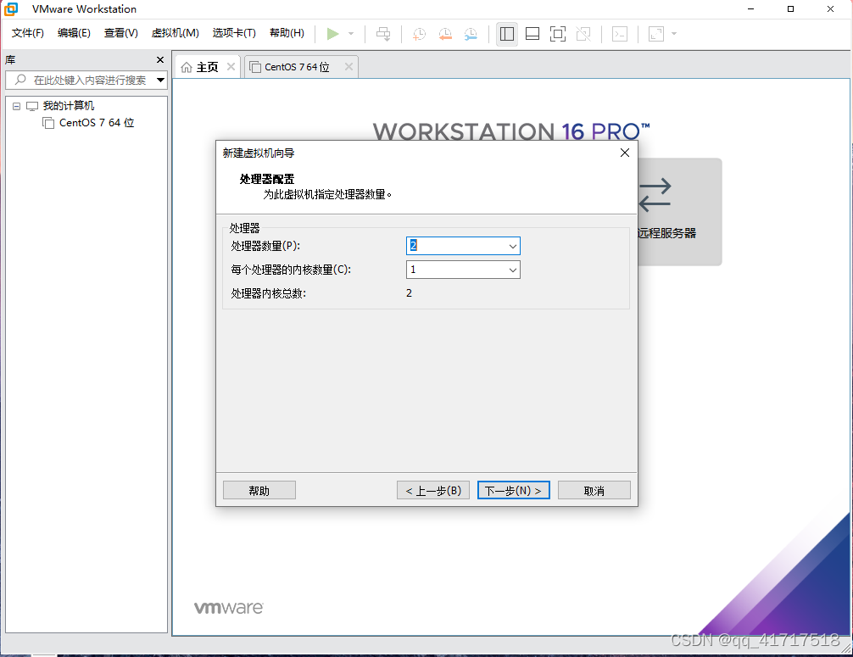Open the 编辑(E) menu
The image size is (853, 657).
74,33
